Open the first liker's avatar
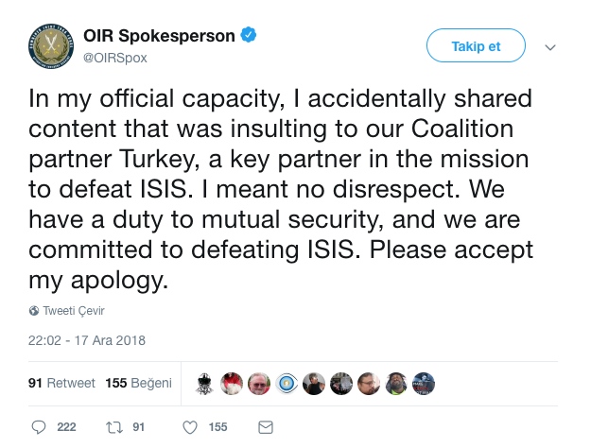This screenshot has height=448, width=591. click(x=203, y=383)
